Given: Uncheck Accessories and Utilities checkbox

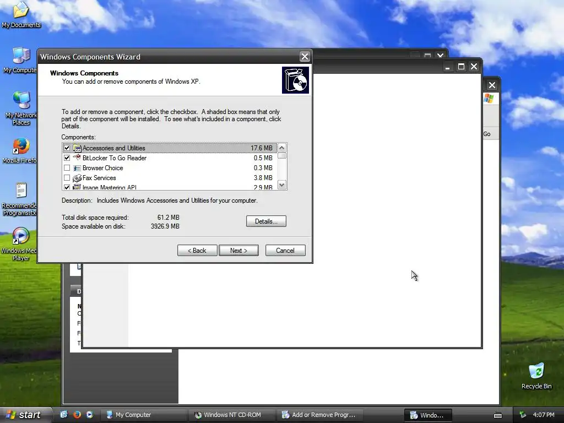Looking at the screenshot, I should 67,148.
